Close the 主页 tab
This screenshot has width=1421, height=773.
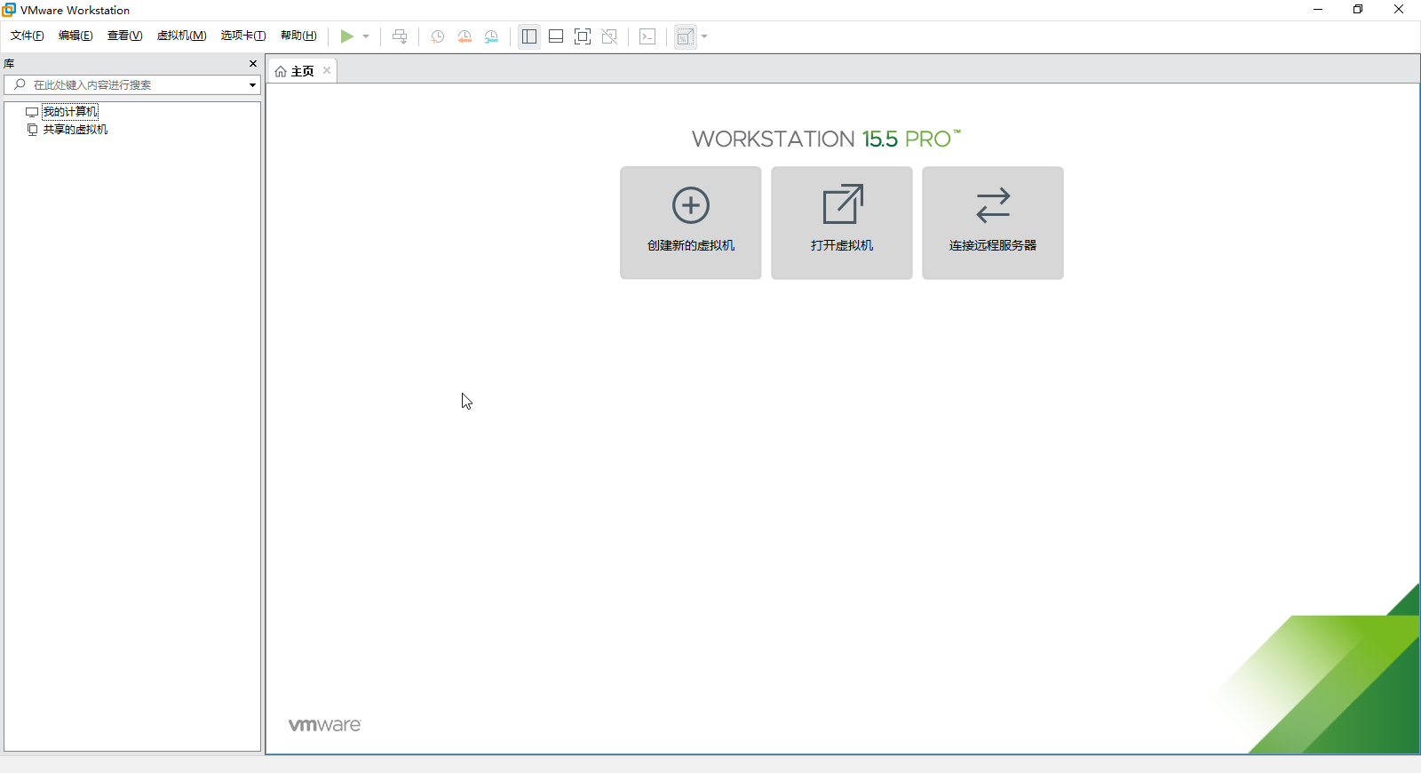[327, 70]
